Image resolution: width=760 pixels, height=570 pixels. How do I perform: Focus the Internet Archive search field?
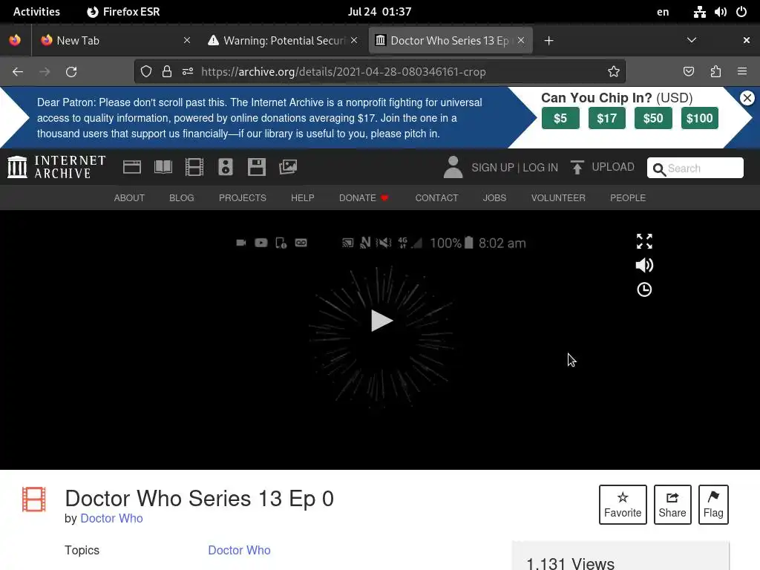tap(695, 168)
